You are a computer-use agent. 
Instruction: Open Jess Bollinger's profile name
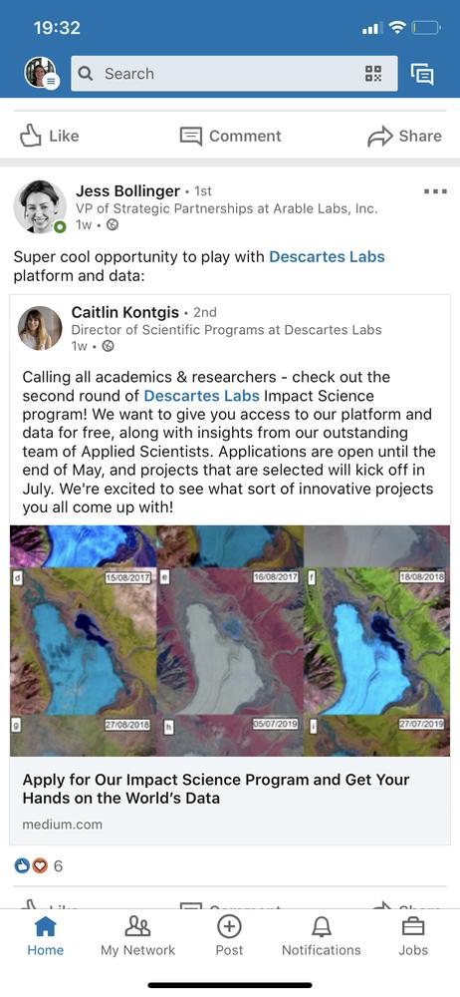click(127, 190)
